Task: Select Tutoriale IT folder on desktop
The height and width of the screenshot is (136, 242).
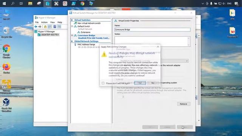Action: coord(233,32)
